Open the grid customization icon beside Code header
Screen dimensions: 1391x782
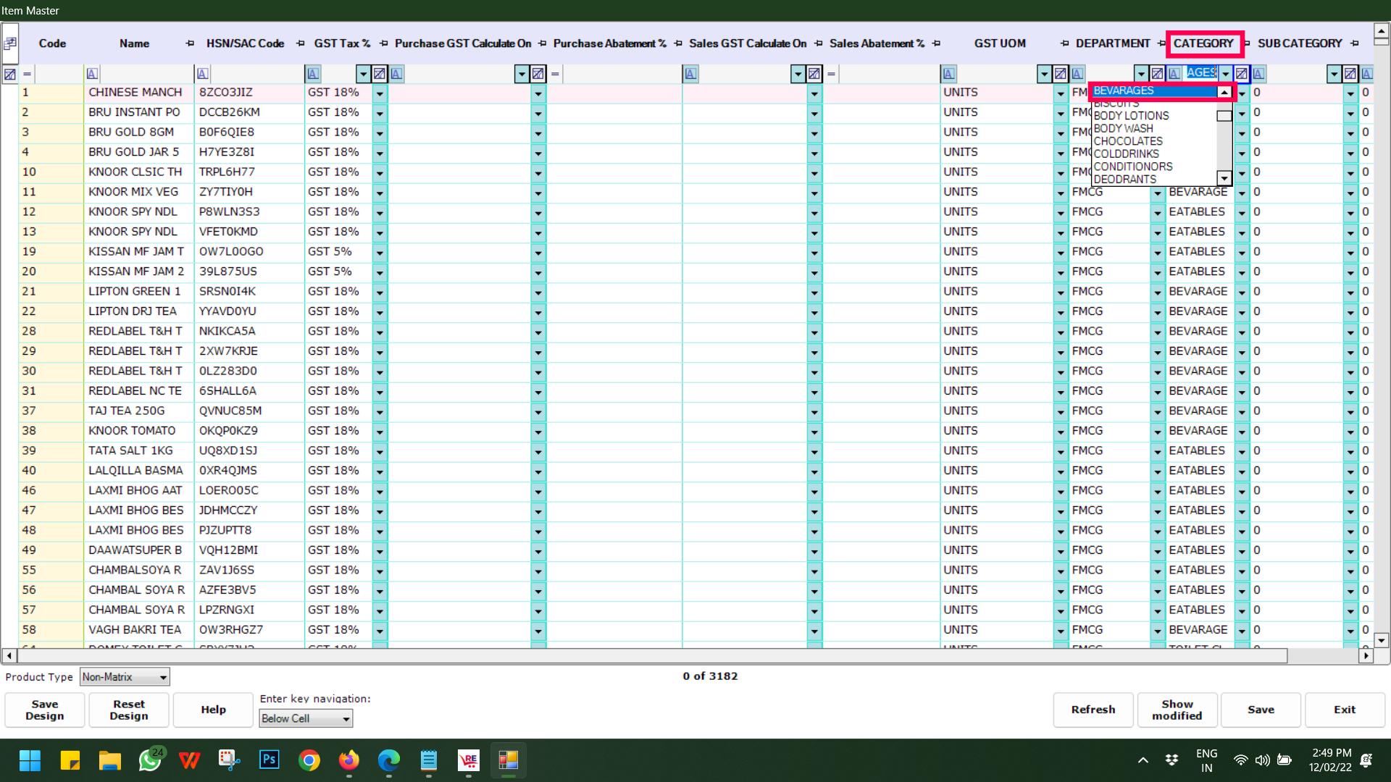(x=10, y=43)
